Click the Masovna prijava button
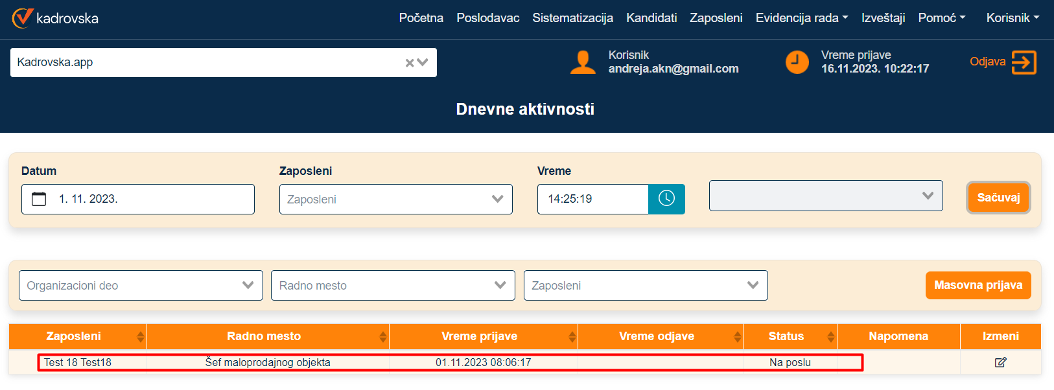The width and height of the screenshot is (1054, 390). tap(978, 285)
